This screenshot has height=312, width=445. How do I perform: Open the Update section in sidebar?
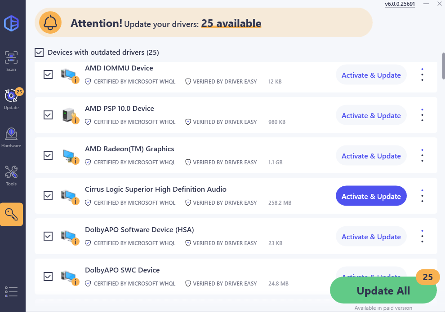[11, 99]
